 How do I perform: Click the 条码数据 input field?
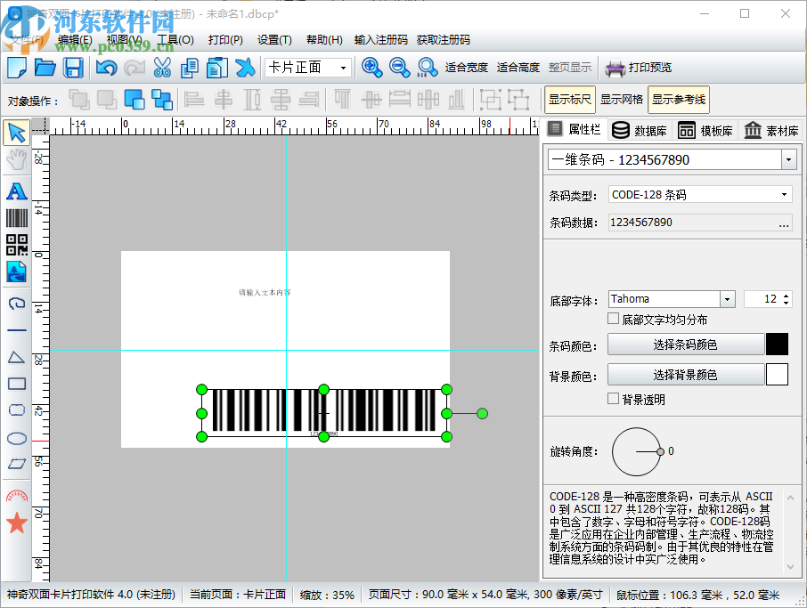(690, 223)
